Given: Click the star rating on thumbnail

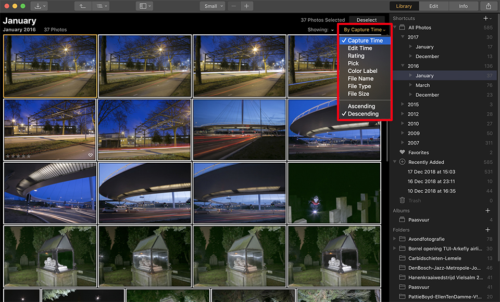Looking at the screenshot, I should tap(18, 156).
